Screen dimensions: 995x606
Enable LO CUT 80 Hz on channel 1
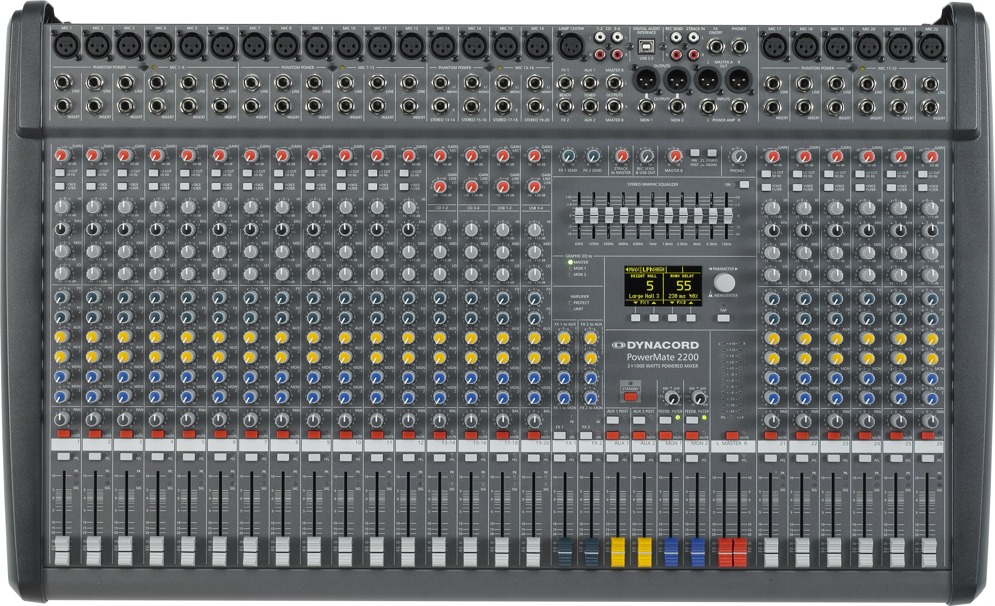tap(60, 173)
